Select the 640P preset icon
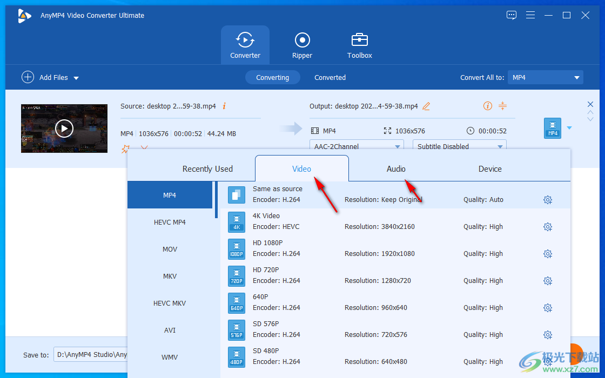This screenshot has height=378, width=605. click(237, 303)
